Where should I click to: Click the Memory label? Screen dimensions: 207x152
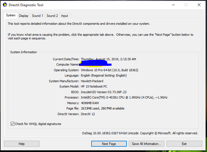click(x=73, y=103)
